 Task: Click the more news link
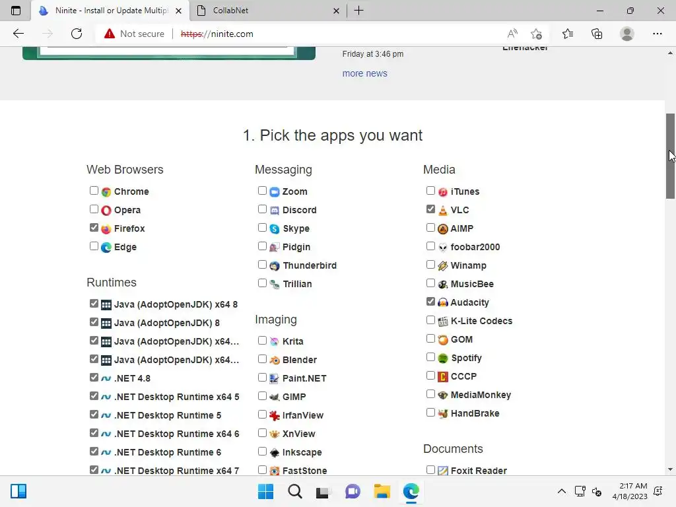pos(364,74)
